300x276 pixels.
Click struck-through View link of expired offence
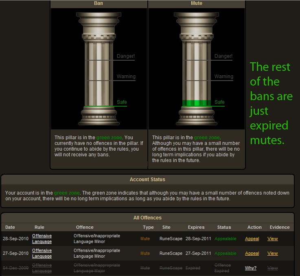[272, 268]
